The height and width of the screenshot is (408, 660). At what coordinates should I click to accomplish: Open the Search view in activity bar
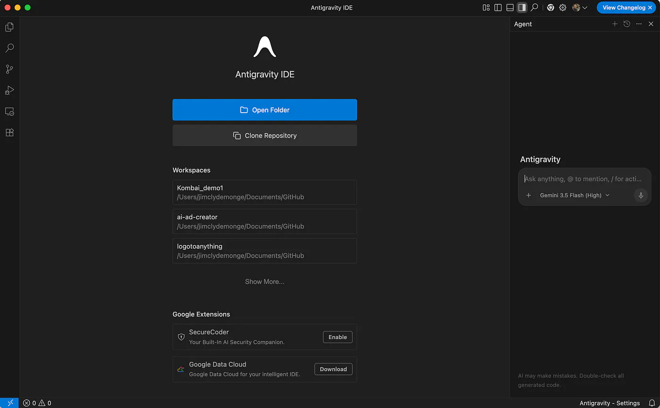(9, 48)
